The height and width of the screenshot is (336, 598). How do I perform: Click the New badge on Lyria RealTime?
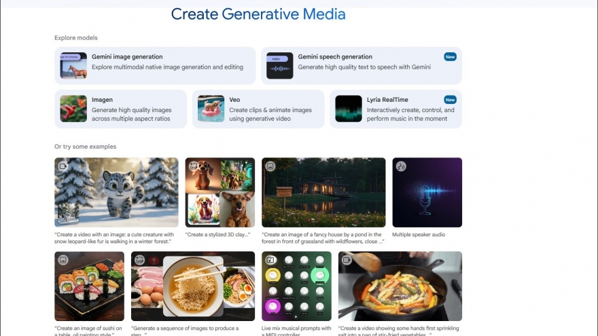(x=450, y=100)
